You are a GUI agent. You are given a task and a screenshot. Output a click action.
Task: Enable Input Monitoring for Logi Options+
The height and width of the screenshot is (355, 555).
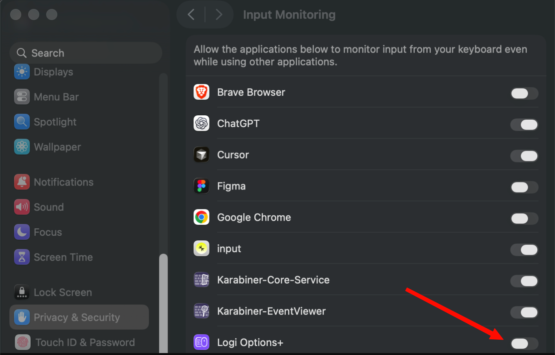tap(524, 344)
